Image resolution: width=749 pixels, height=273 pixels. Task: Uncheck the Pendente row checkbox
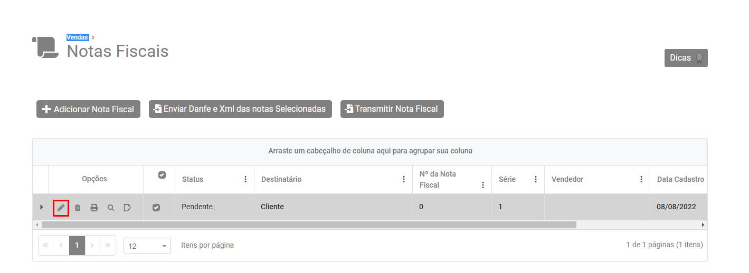coord(156,208)
